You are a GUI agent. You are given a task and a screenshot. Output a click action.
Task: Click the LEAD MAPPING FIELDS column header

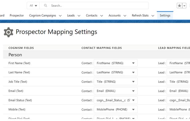[x=174, y=48]
